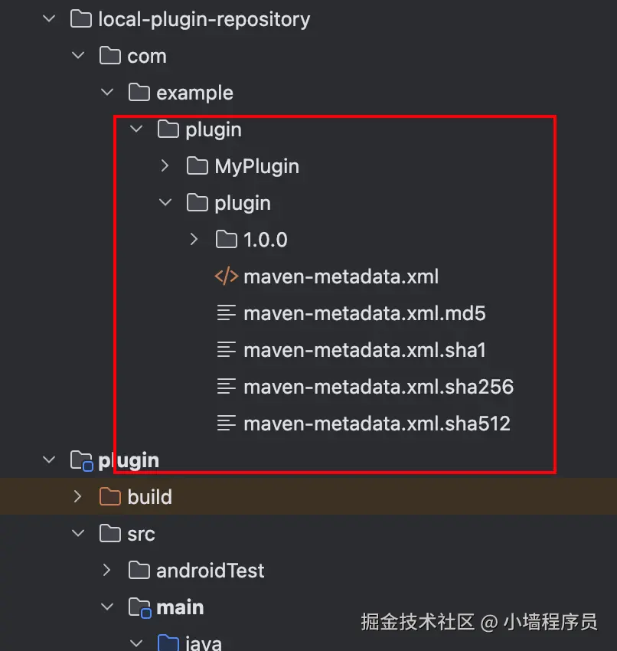
Task: Expand the MyPlugin folder
Action: pos(165,166)
